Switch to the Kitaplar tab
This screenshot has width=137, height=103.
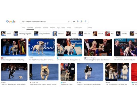tap(53, 28)
